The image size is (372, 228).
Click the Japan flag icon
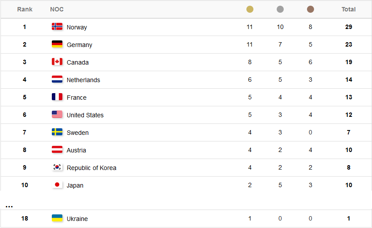(57, 185)
